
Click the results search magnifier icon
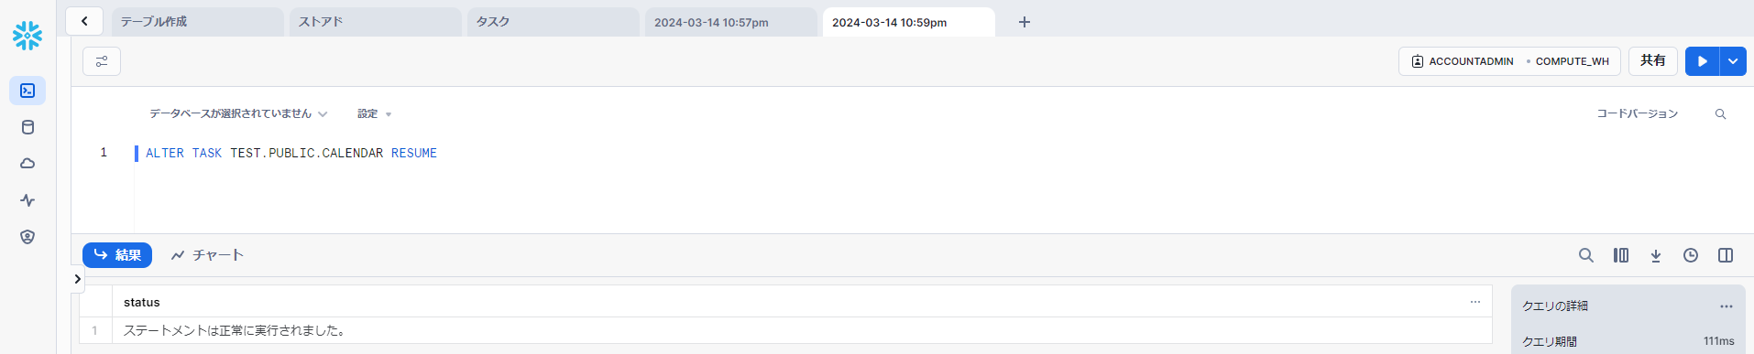[x=1585, y=255]
